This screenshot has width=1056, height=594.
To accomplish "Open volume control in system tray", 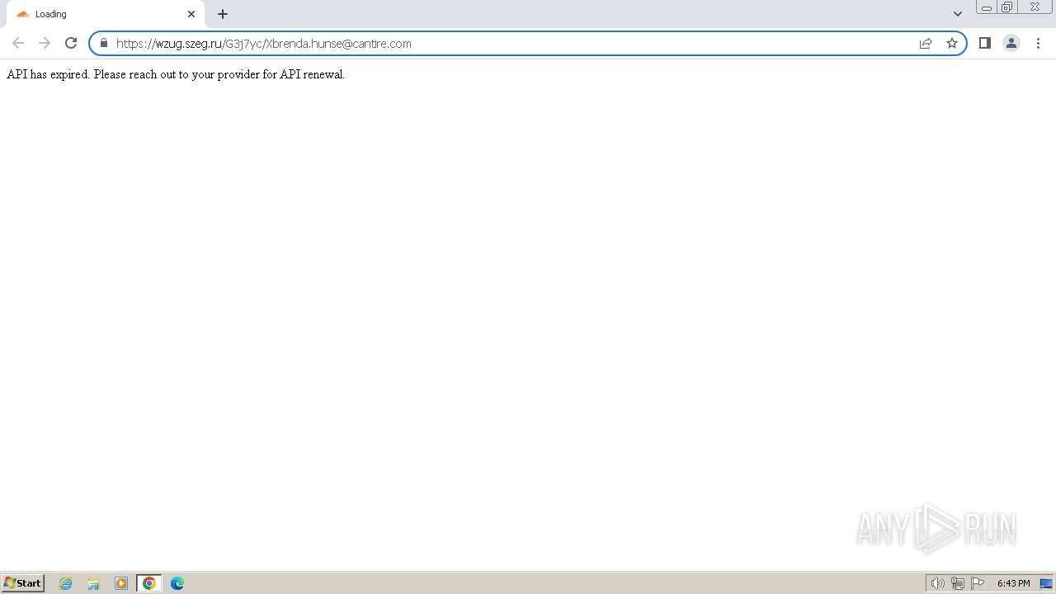I will click(x=938, y=583).
